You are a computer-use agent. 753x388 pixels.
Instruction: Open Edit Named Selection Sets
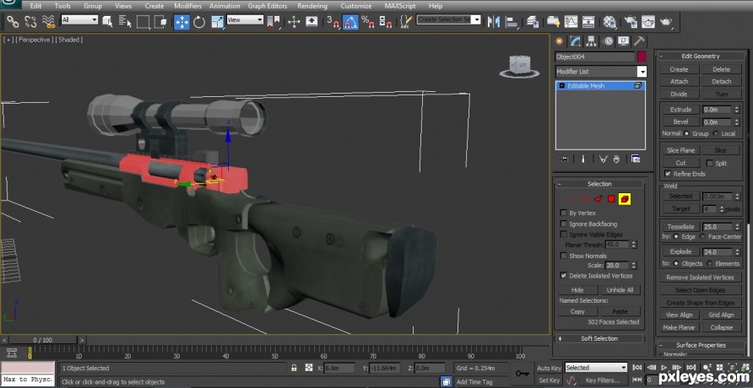click(407, 22)
